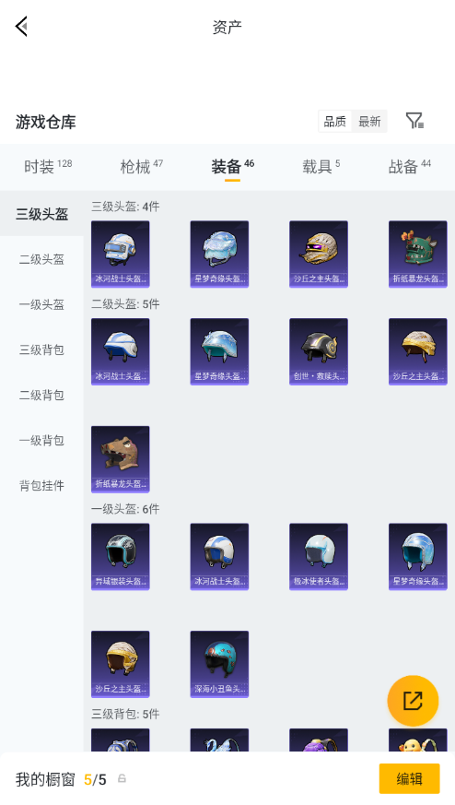Click the 三级头盔: 4件 section header

[x=125, y=207]
